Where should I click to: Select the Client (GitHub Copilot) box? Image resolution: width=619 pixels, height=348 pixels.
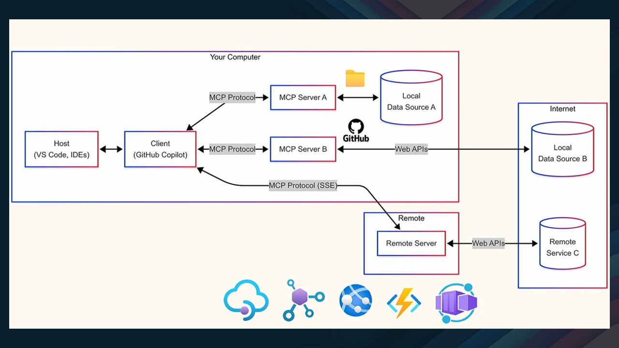coord(160,149)
